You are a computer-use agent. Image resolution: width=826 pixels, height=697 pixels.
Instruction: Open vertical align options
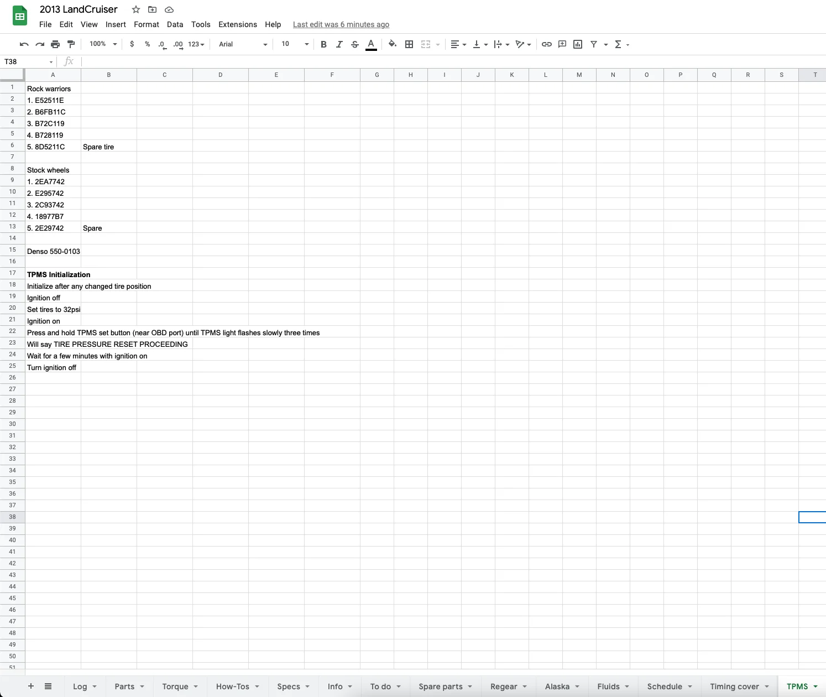pos(480,44)
